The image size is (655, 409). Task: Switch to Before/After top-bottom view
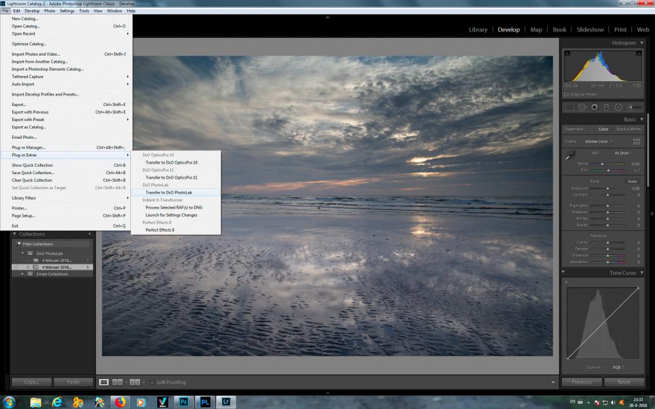pos(134,382)
